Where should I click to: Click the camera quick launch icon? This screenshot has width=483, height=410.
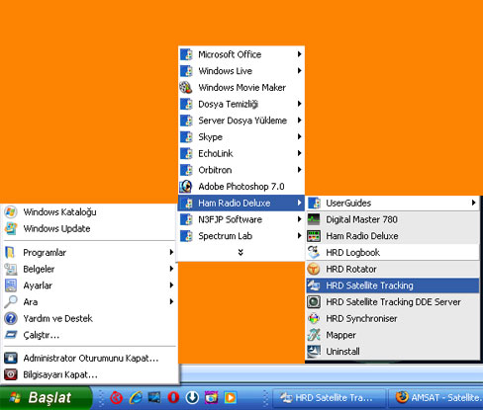tap(211, 398)
